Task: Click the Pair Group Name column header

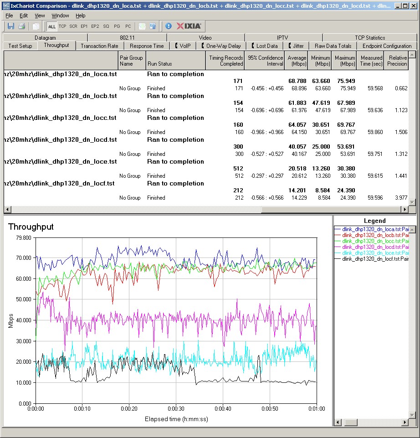Action: 132,61
